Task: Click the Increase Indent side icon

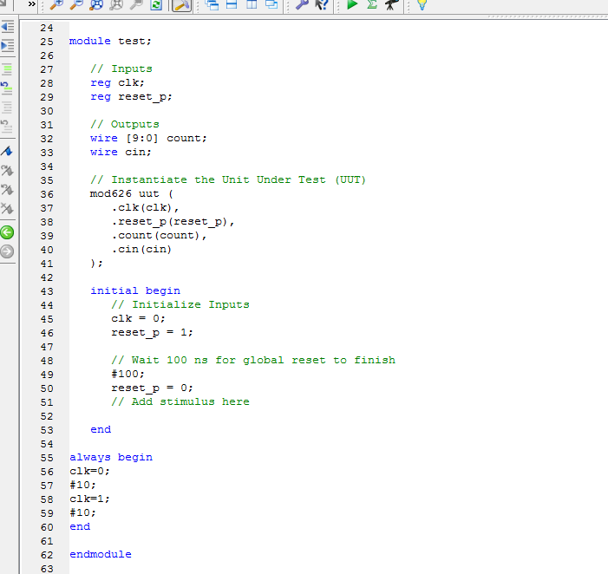Action: (x=7, y=46)
